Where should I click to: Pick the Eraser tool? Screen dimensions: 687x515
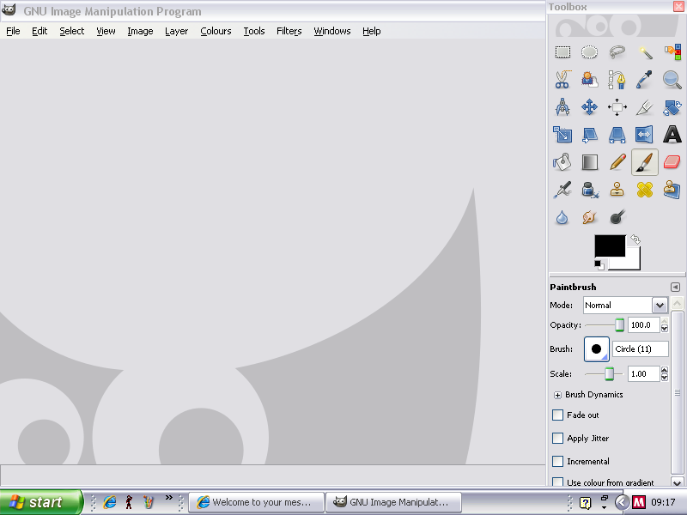[x=672, y=161]
